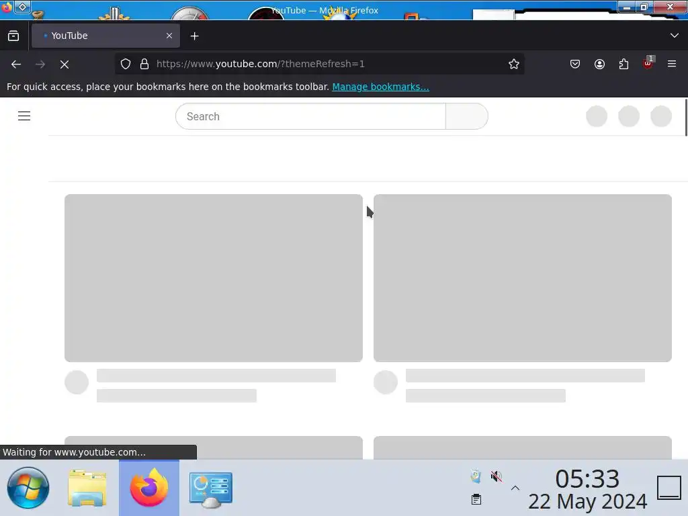Open the system settings taskbar icon
The width and height of the screenshot is (688, 516).
pos(211,489)
